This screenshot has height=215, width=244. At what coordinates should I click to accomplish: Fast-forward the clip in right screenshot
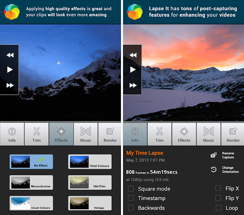133,85
